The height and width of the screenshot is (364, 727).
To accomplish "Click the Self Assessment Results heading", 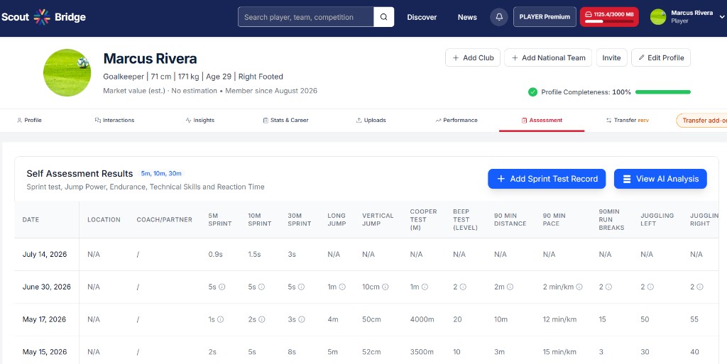I will 80,174.
